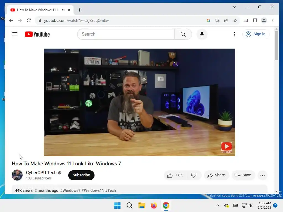283x212 pixels.
Task: Search with your voice microphone
Action: point(202,34)
